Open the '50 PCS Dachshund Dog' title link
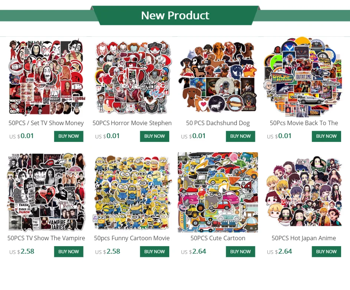 point(218,123)
